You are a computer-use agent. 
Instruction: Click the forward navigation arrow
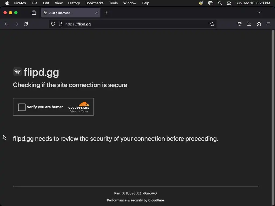(x=16, y=24)
